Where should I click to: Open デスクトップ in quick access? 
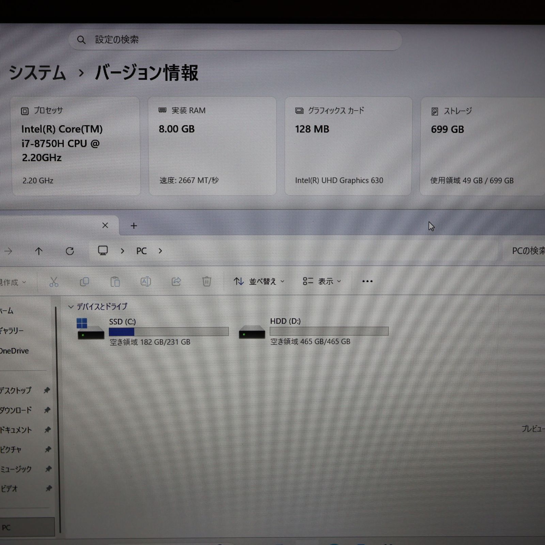pos(16,390)
